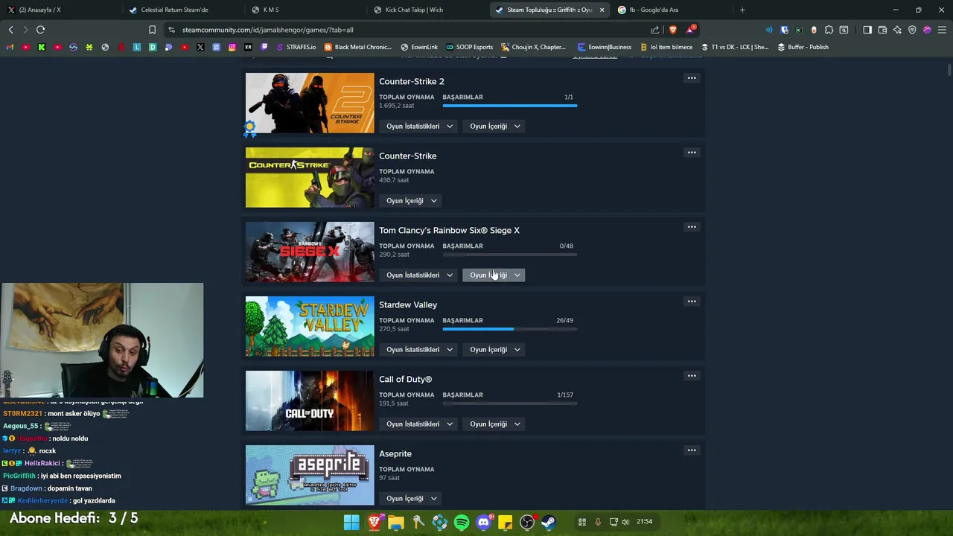This screenshot has height=536, width=953.
Task: Open X bookmark icon in bookmarks bar
Action: [x=200, y=47]
